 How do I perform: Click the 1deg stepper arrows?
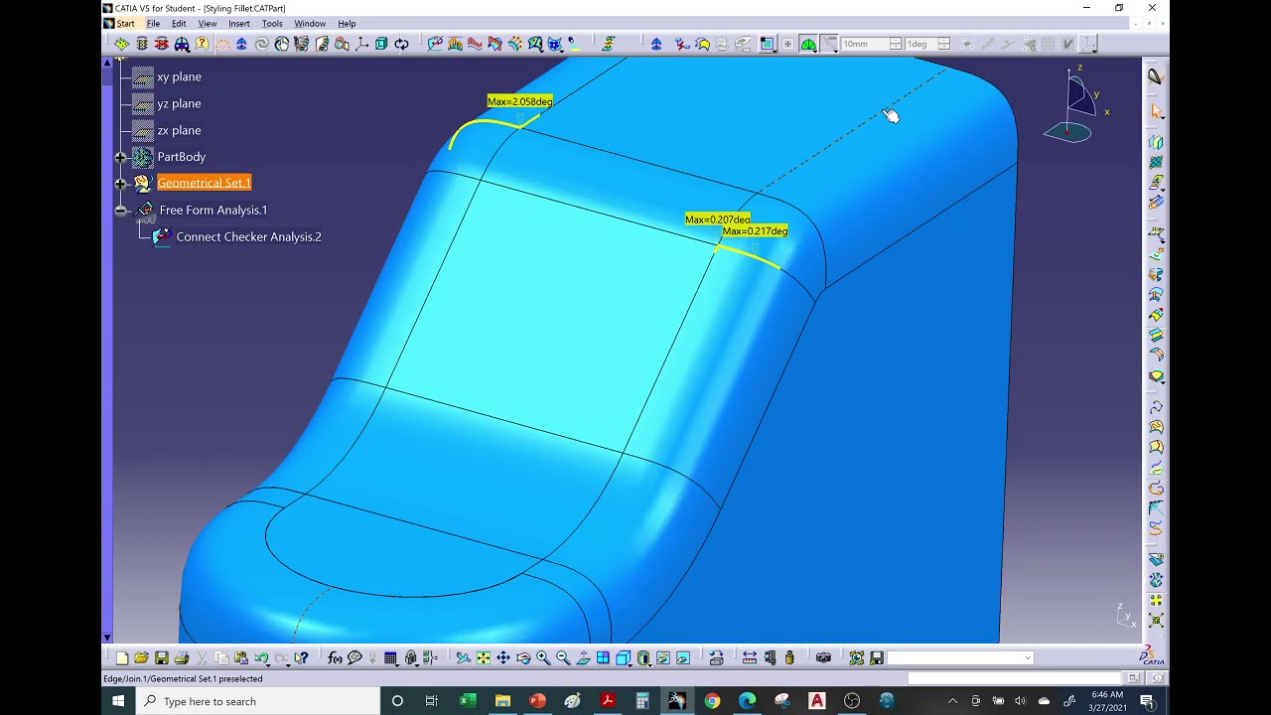(943, 44)
